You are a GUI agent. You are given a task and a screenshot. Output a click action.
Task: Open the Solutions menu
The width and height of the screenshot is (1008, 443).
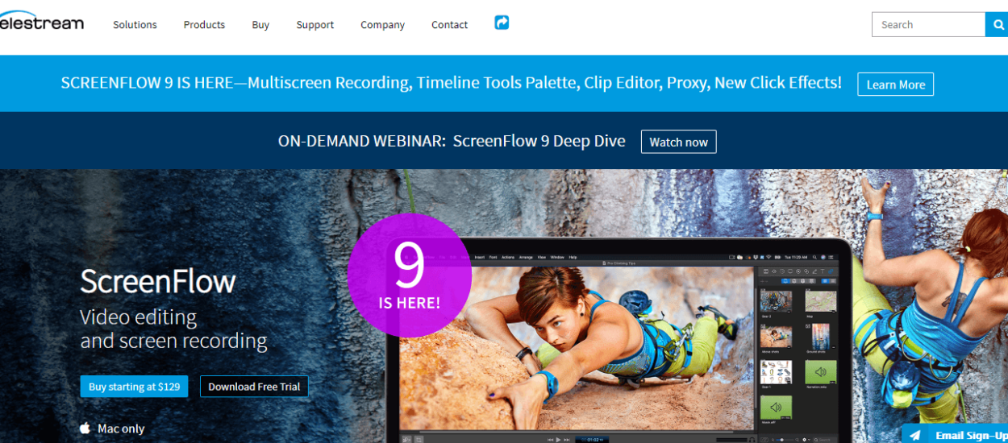135,25
